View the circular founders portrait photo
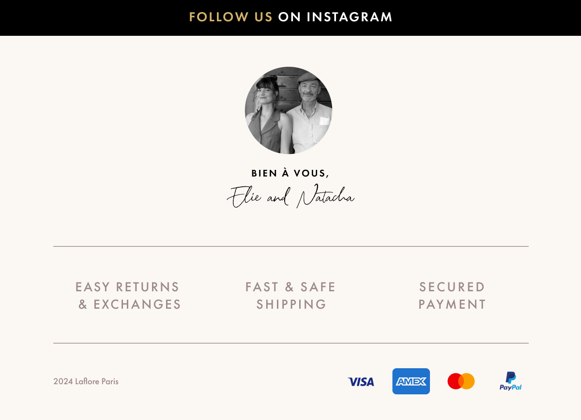581x420 pixels. click(x=289, y=110)
